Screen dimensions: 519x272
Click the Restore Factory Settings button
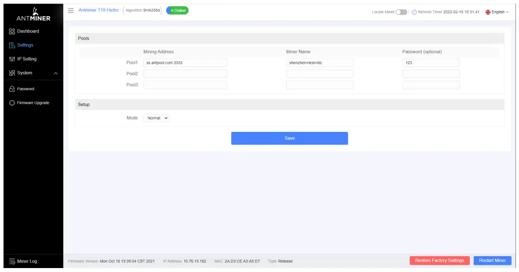440,261
